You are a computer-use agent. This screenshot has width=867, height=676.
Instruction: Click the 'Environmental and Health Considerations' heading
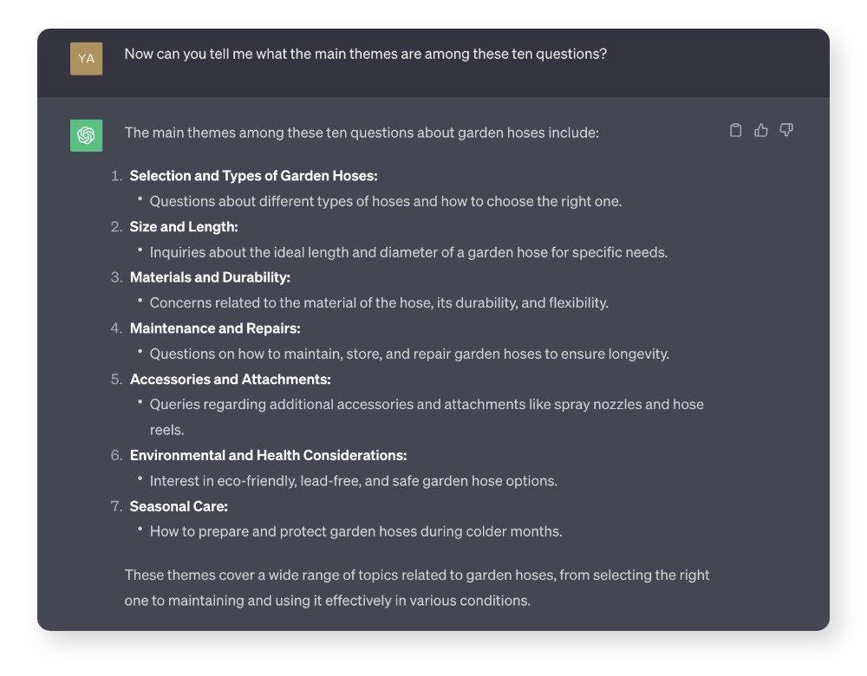tap(268, 455)
